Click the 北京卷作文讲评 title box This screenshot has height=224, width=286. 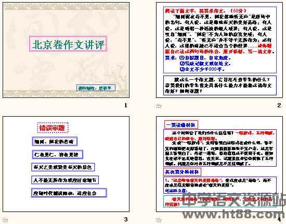click(x=68, y=44)
